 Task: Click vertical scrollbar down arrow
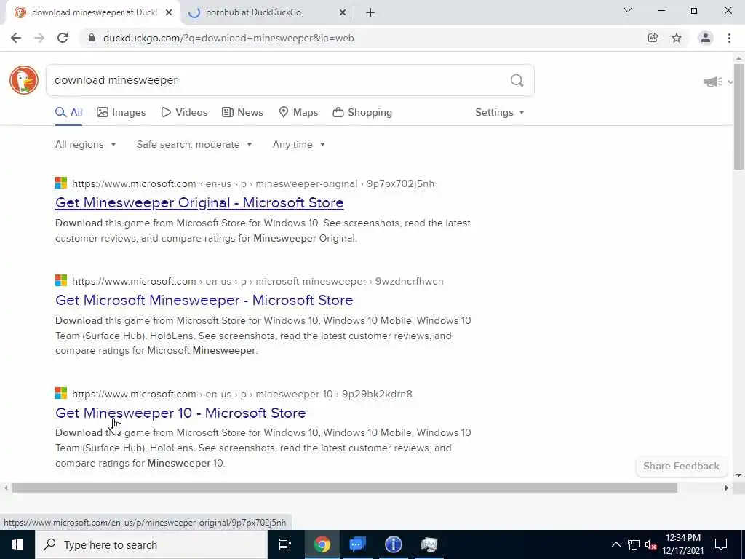tap(739, 475)
